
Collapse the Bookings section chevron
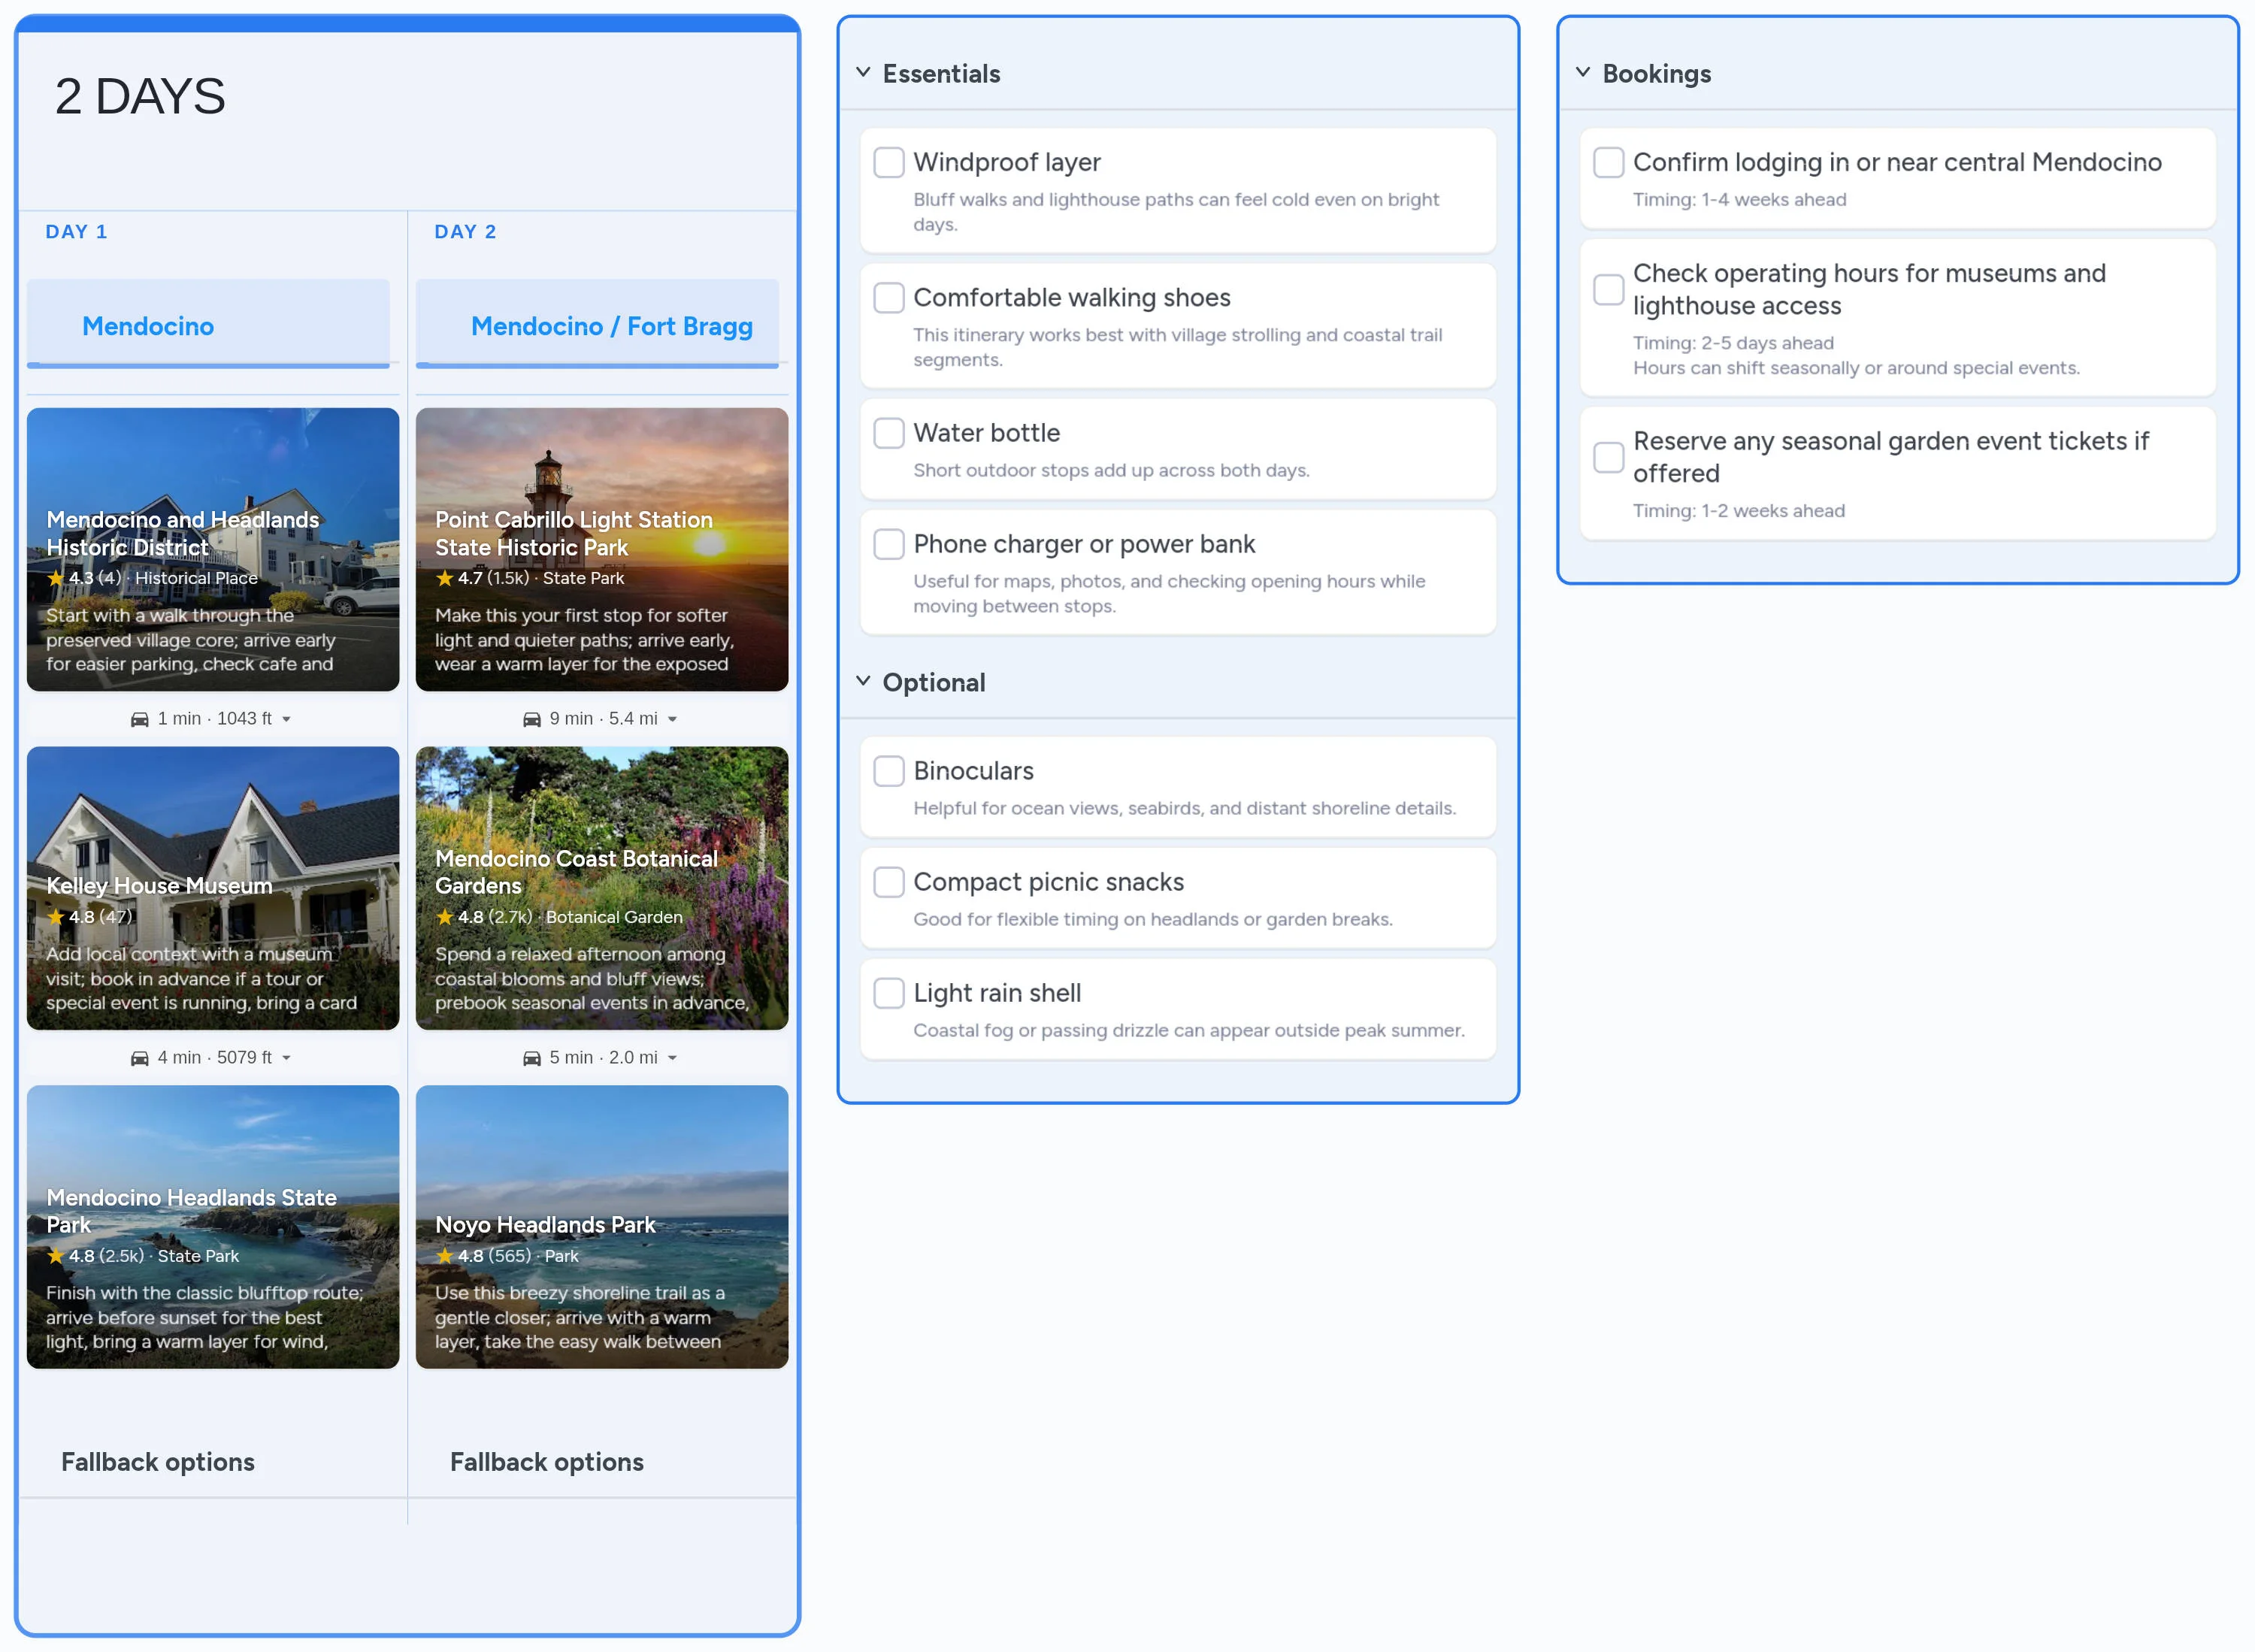click(1583, 73)
